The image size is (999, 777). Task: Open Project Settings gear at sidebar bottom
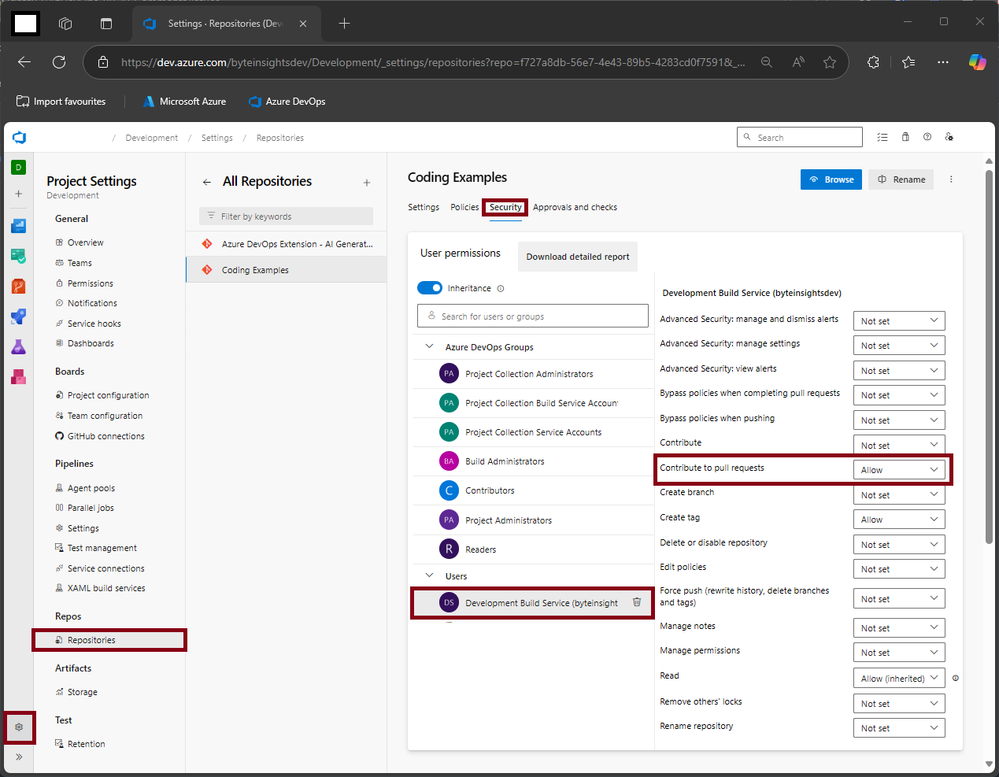click(20, 727)
